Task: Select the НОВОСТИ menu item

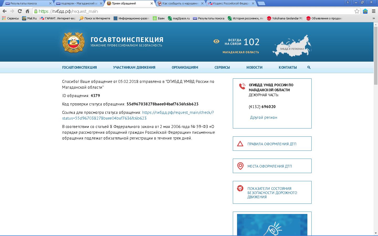Action: click(x=254, y=67)
